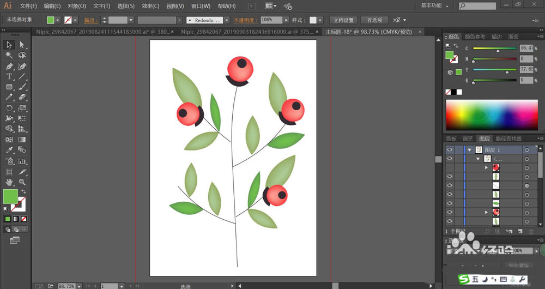The image size is (545, 289).
Task: Collapse the 图层 1 layer tree
Action: pyautogui.click(x=470, y=150)
